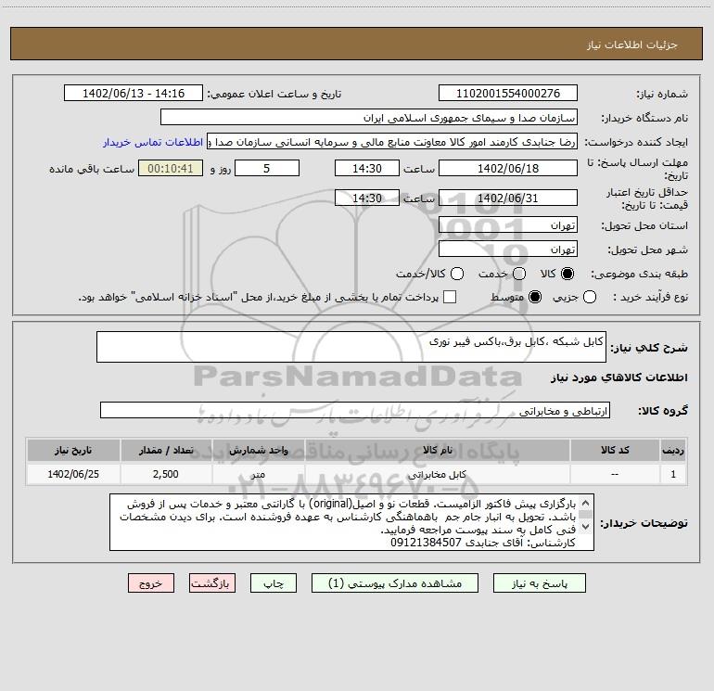The height and width of the screenshot is (691, 714).
Task: Click the شماره نیاز field 1102001554000276
Action: [x=508, y=94]
